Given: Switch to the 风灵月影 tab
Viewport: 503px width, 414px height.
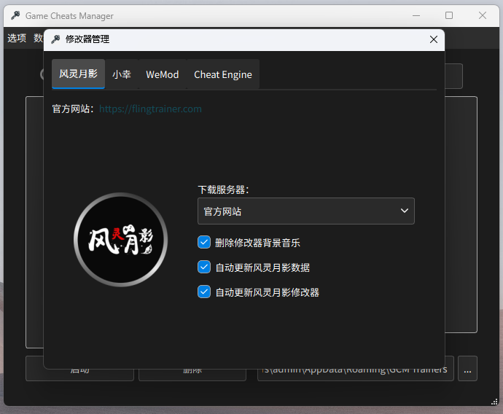Looking at the screenshot, I should (x=78, y=74).
